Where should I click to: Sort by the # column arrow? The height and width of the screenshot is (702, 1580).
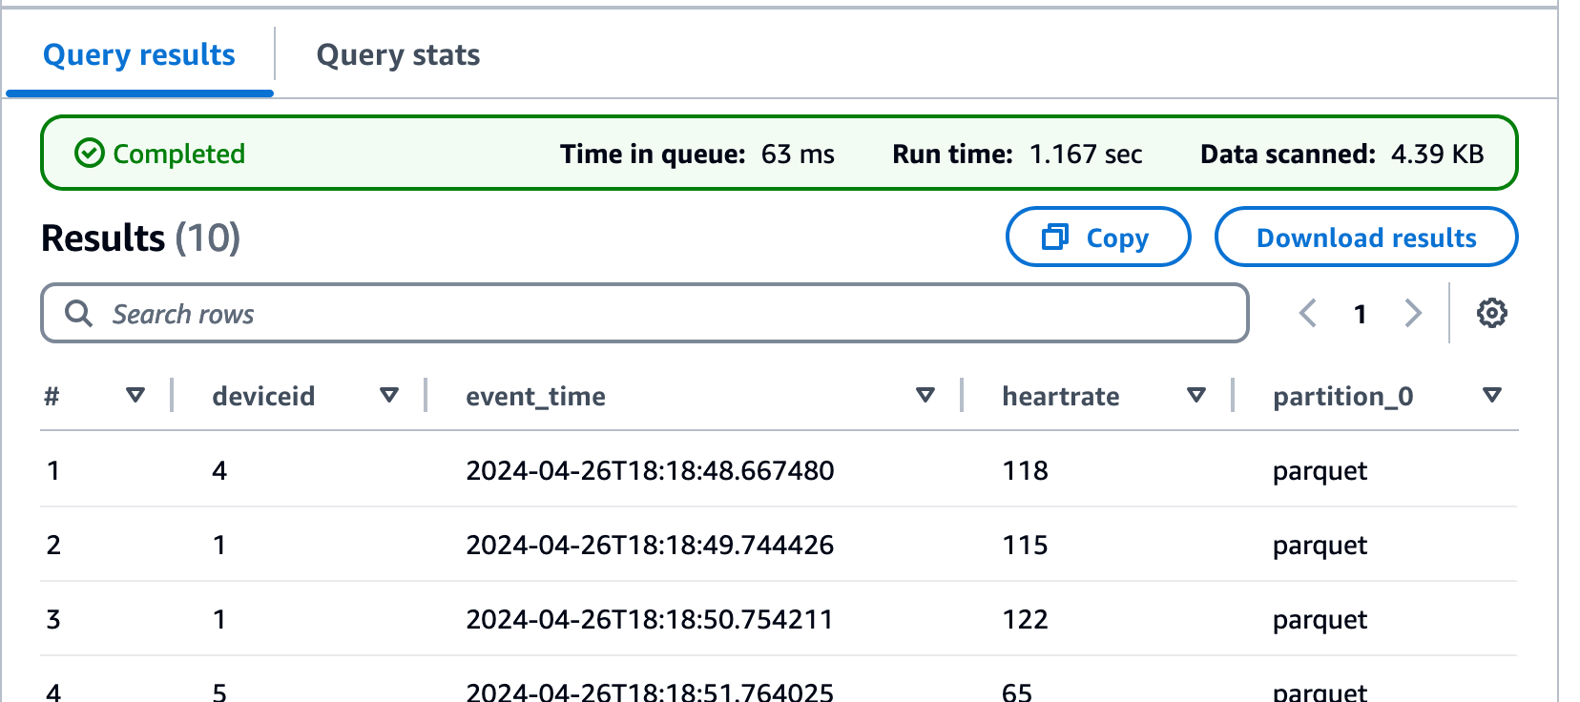pyautogui.click(x=135, y=395)
